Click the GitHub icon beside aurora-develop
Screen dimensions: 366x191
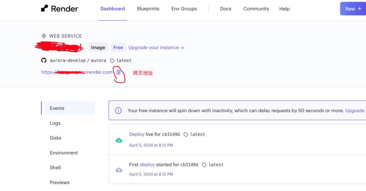coord(44,60)
